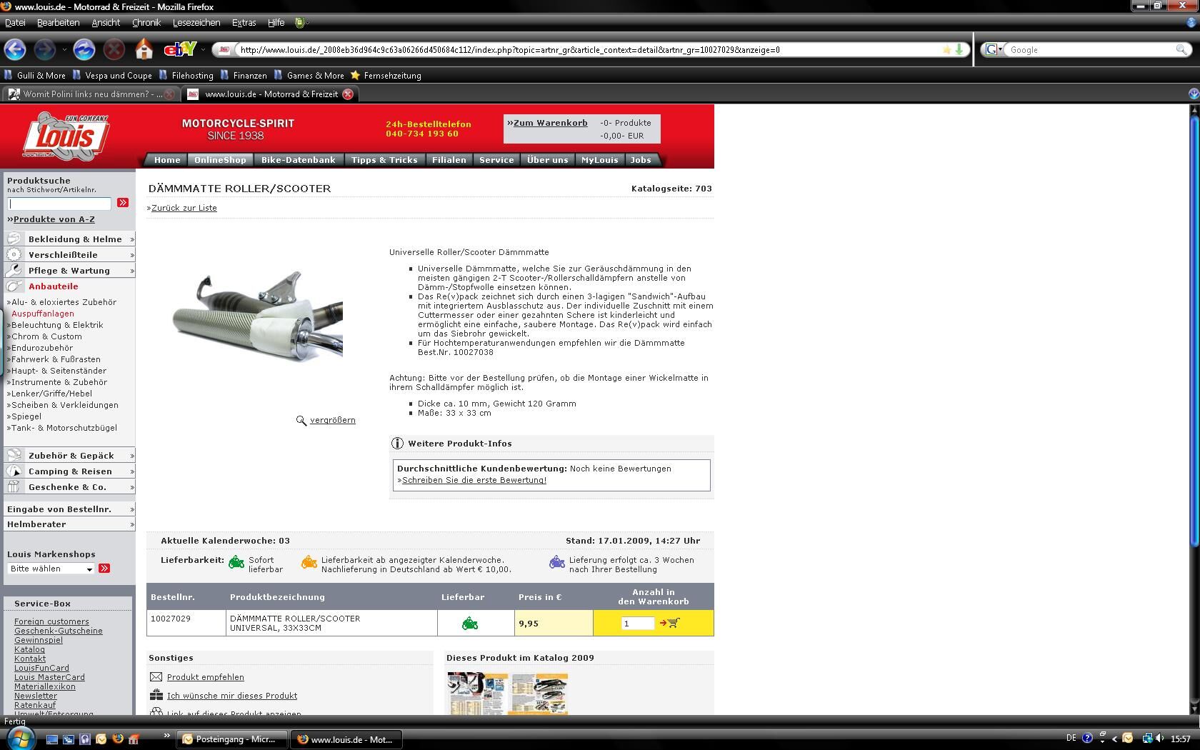Open the Lesezeichen menu
Image resolution: width=1200 pixels, height=750 pixels.
pos(196,23)
